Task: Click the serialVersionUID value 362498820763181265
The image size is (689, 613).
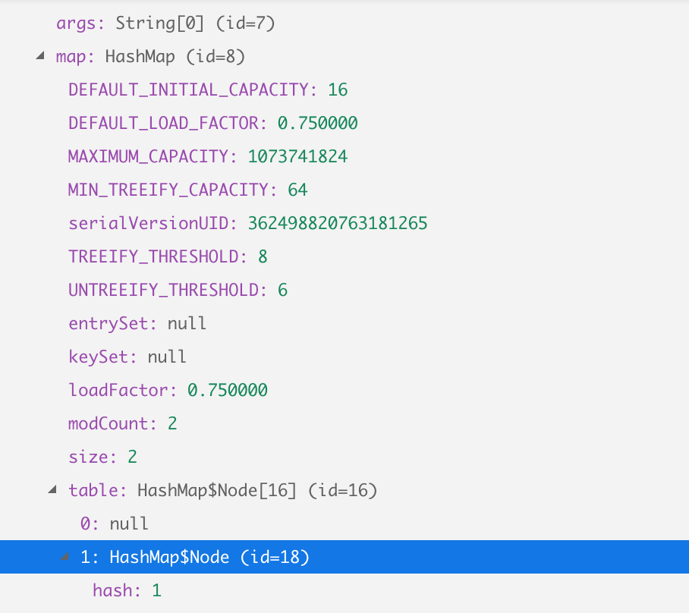Action: (338, 224)
